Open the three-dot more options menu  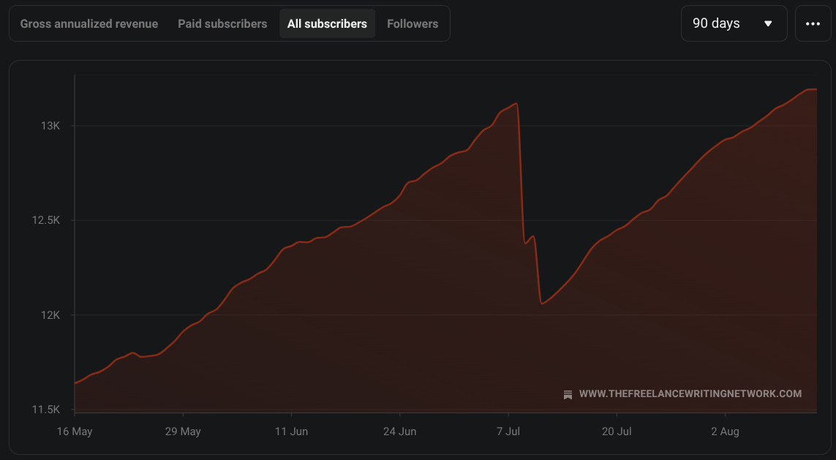click(x=813, y=23)
